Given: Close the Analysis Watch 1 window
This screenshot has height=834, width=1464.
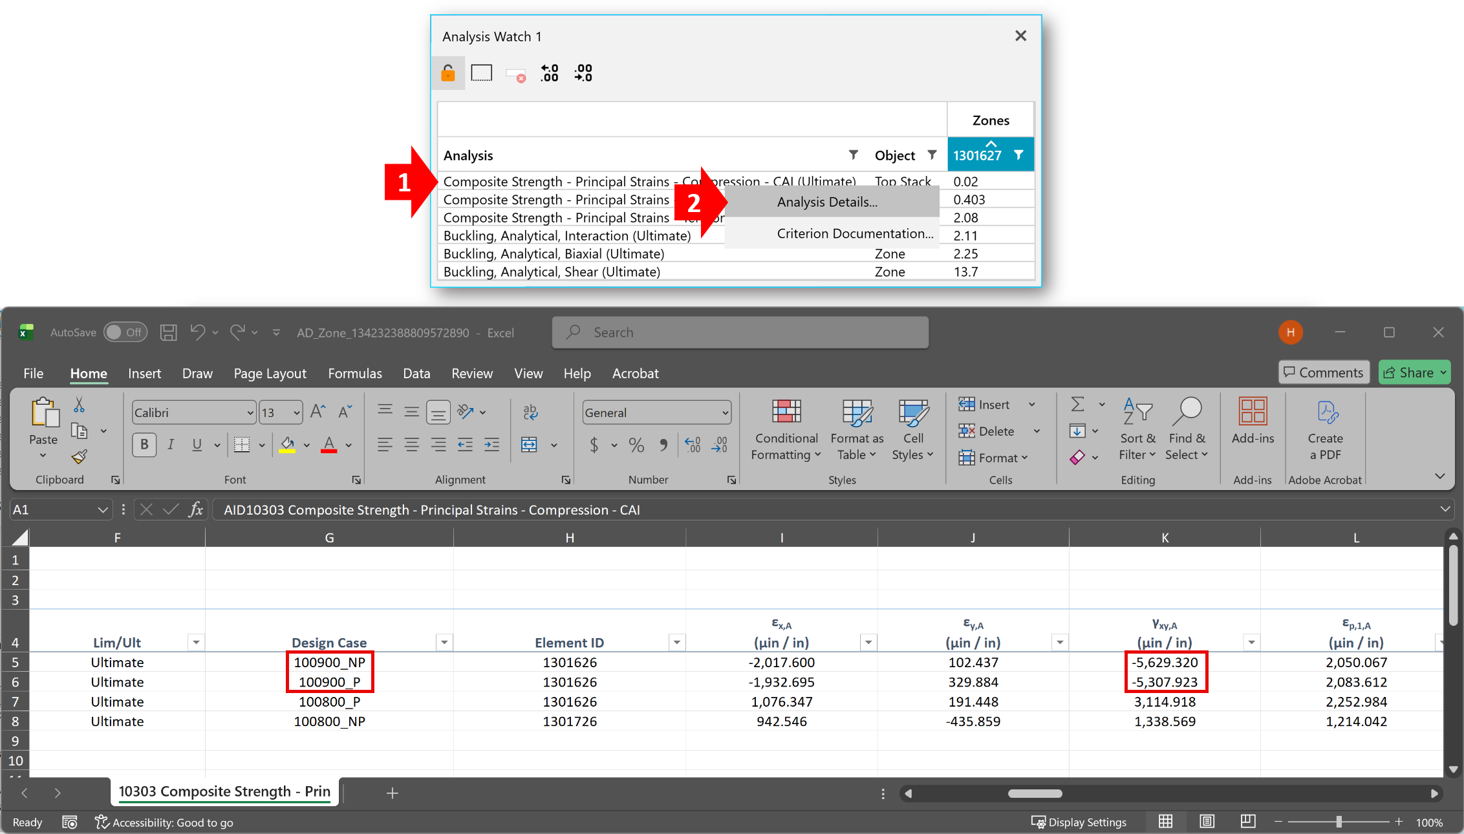Looking at the screenshot, I should (x=1020, y=36).
